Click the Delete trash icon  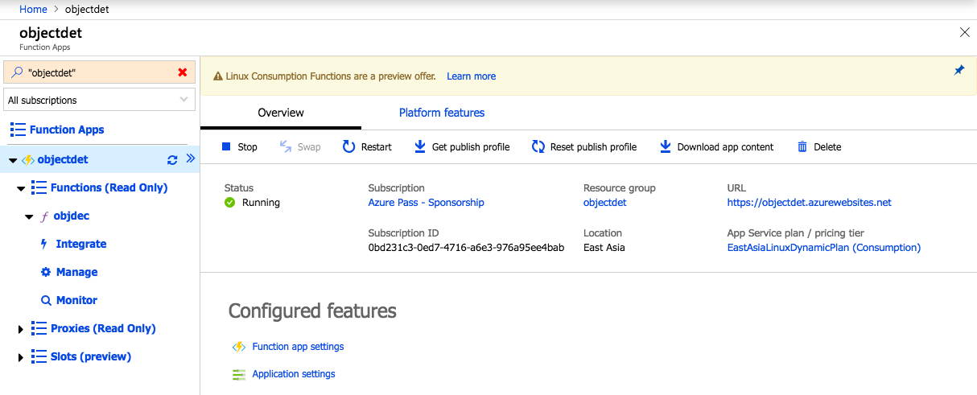802,146
